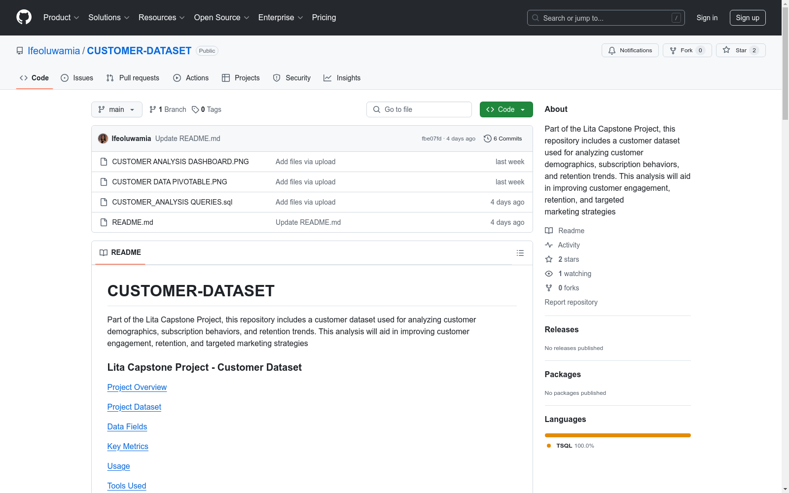
Task: Click file icon of CUSTOMER DATA PIVOTABLE.PNG
Action: [104, 182]
